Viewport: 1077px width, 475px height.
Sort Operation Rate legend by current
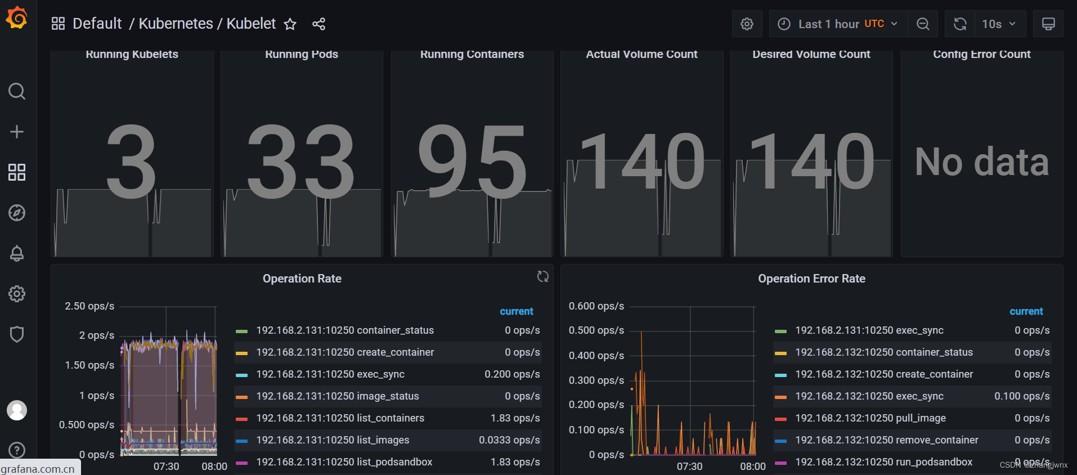point(516,311)
